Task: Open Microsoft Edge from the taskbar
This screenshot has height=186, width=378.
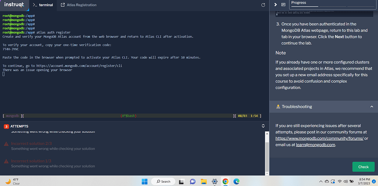Action: pyautogui.click(x=236, y=181)
